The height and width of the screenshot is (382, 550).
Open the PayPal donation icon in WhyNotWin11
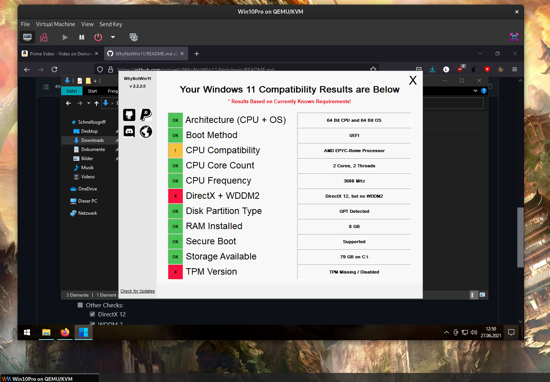click(146, 115)
